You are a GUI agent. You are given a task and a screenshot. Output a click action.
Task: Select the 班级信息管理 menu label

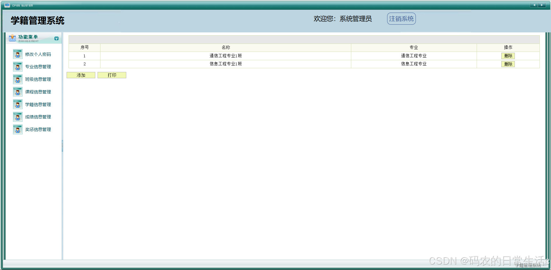[38, 79]
